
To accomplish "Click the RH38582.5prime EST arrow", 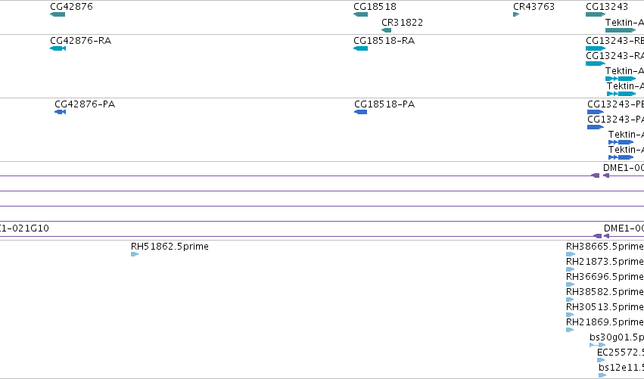I will pos(570,300).
